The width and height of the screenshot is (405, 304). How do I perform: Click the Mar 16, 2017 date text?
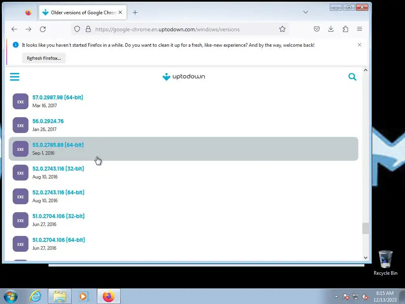(45, 105)
